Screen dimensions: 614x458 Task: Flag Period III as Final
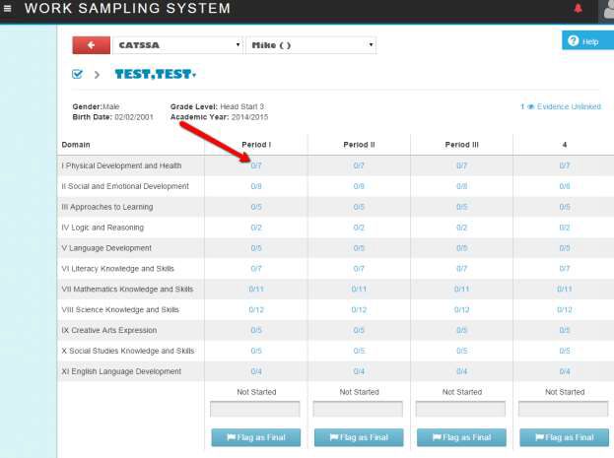pos(461,437)
